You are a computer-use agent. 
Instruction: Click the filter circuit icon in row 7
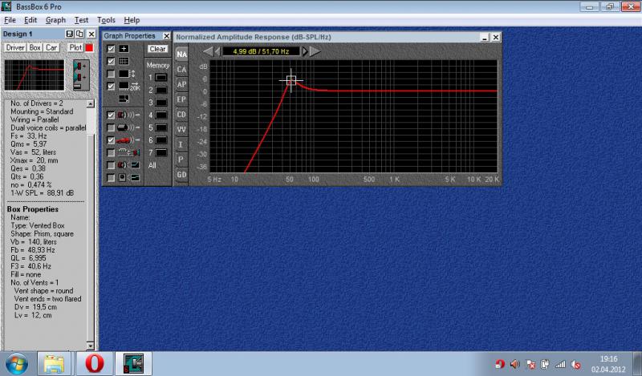tap(129, 152)
